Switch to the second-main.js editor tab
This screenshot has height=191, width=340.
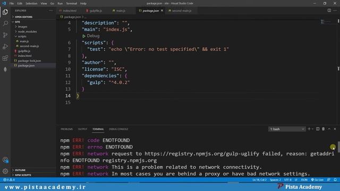pos(182,11)
